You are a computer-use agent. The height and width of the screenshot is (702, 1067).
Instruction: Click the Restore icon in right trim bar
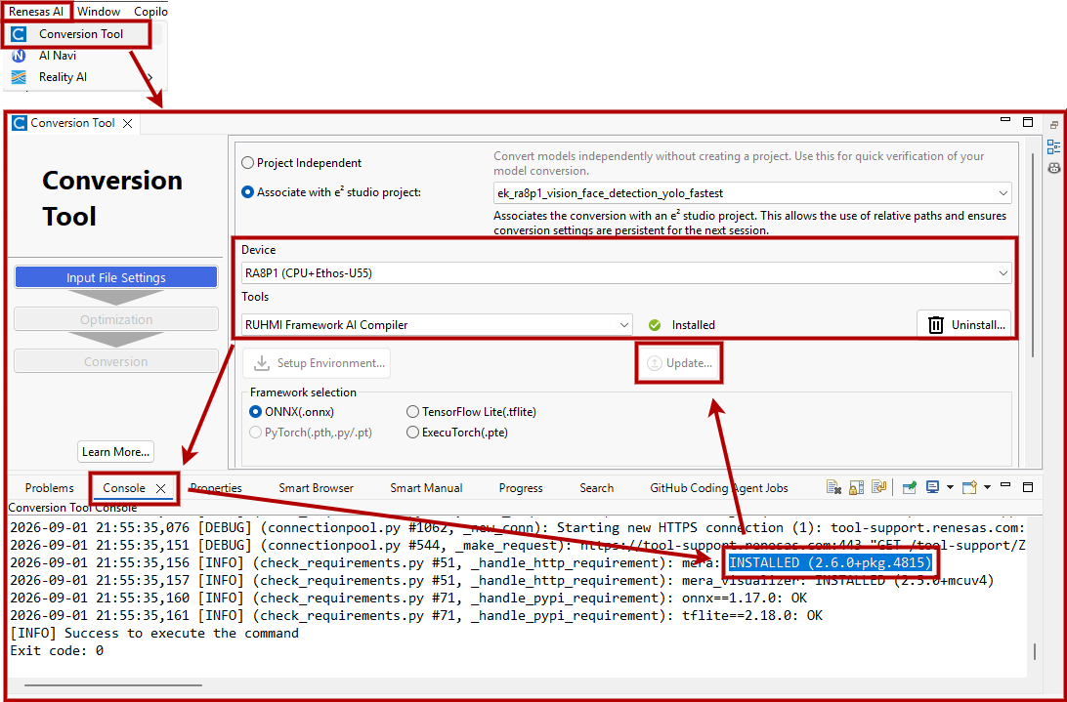coord(1054,125)
